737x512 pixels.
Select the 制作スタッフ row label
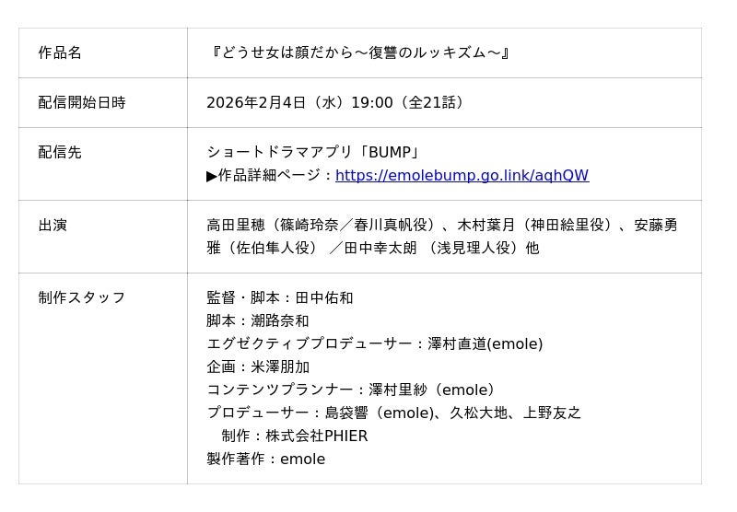(82, 297)
